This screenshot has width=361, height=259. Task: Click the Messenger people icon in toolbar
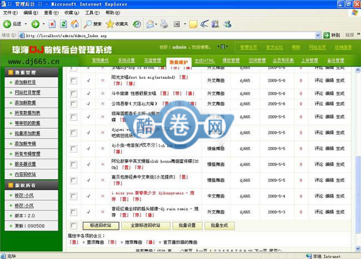click(x=228, y=24)
